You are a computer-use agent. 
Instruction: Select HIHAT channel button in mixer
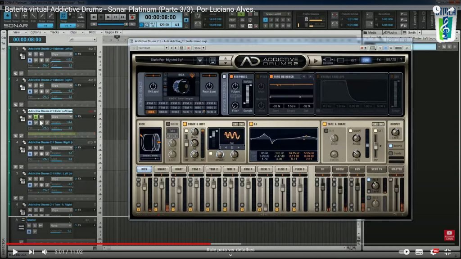[179, 170]
